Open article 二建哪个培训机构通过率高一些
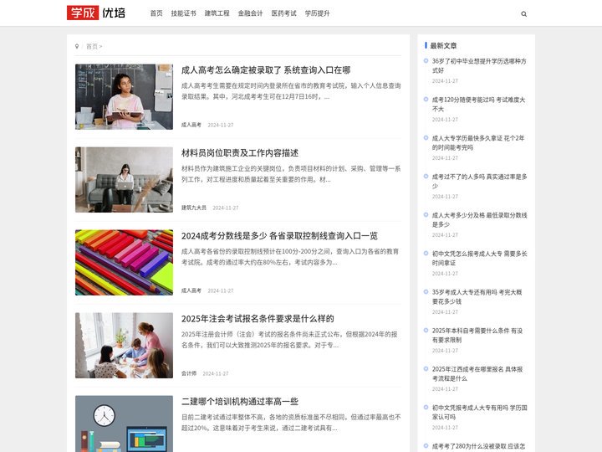The image size is (602, 452). [240, 402]
